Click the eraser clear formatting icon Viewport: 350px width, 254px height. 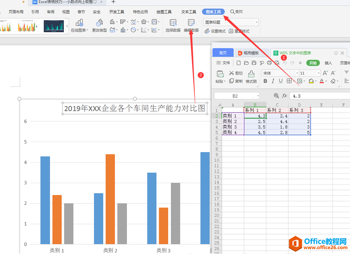point(333,81)
